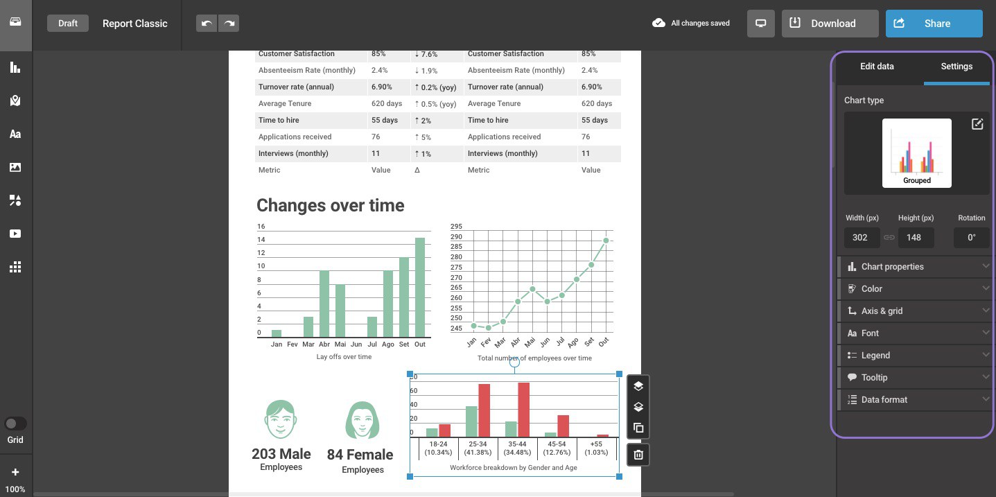This screenshot has height=497, width=996.
Task: Switch to the Edit data tab
Action: tap(877, 67)
